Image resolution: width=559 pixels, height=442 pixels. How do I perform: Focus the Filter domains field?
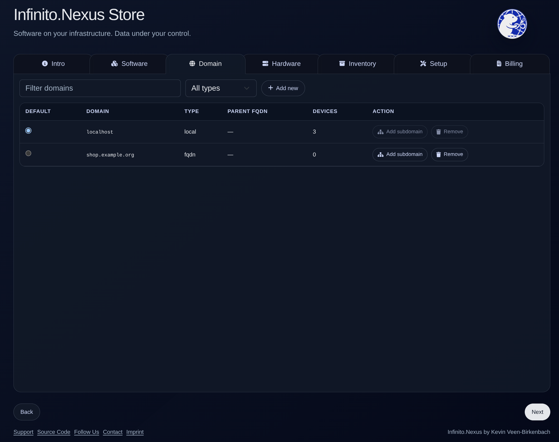(x=100, y=88)
